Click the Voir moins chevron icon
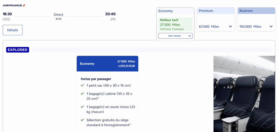Image resolution: width=278 pixels, height=132 pixels. click(x=189, y=36)
